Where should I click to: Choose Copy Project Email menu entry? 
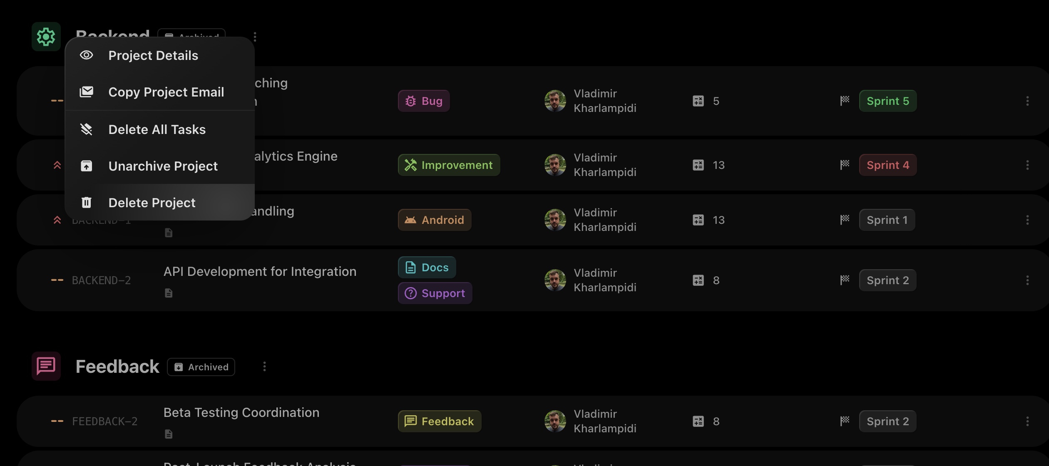[x=166, y=92]
